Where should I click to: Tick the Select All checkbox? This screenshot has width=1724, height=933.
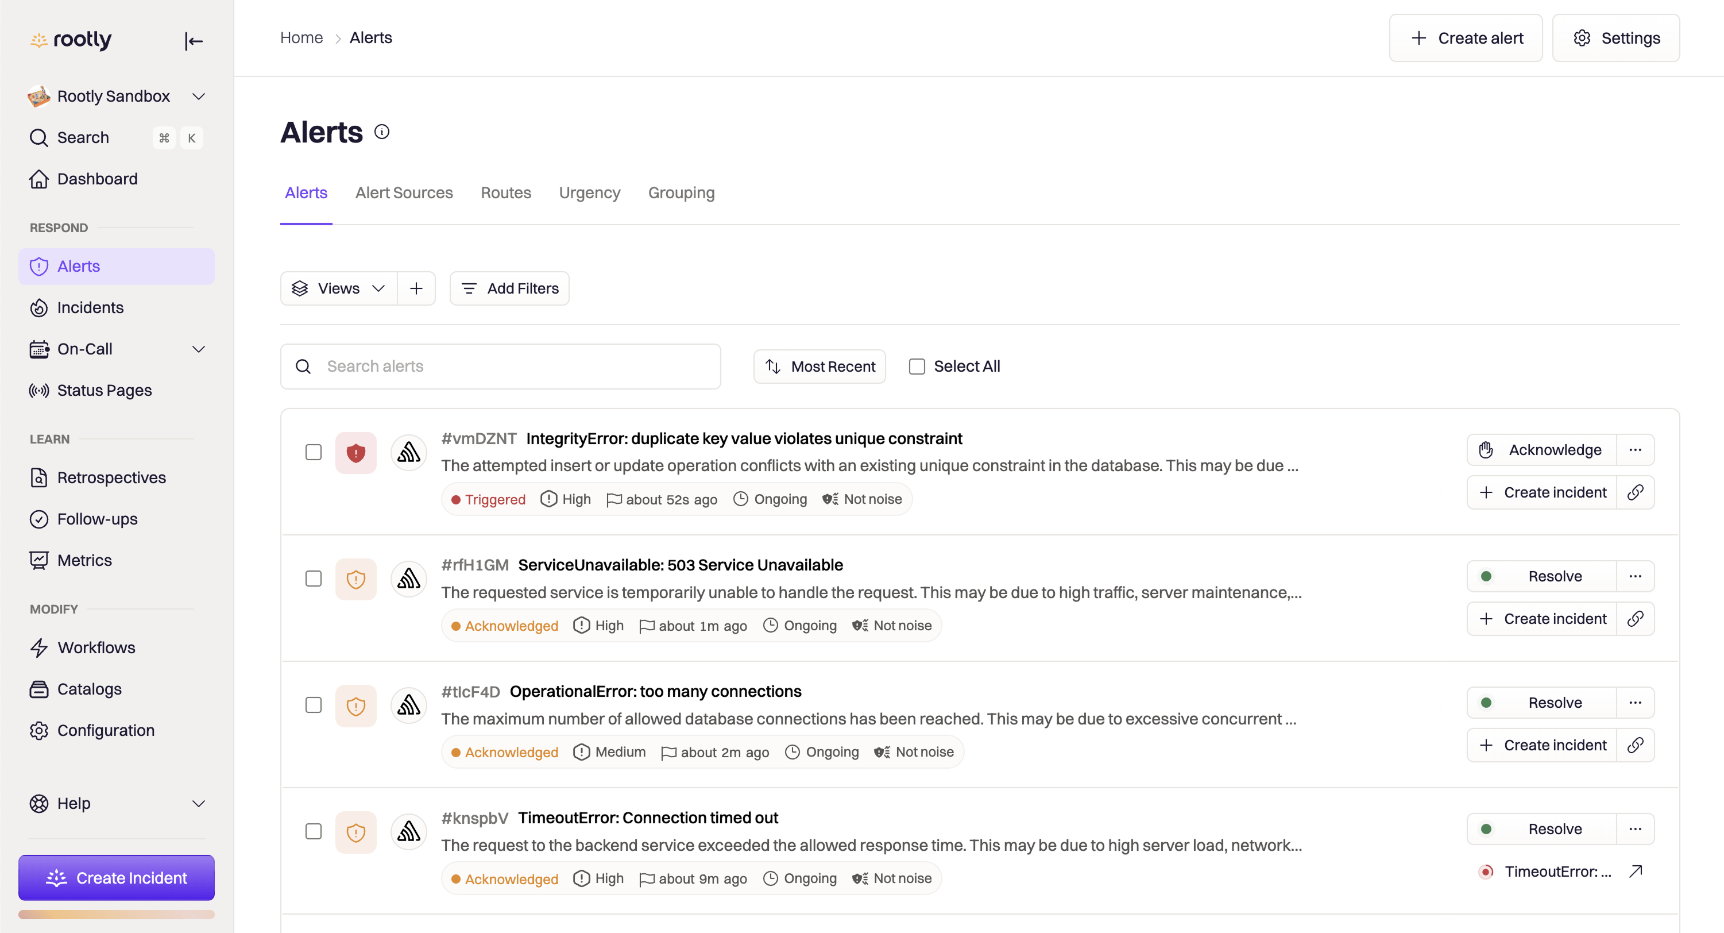click(x=917, y=367)
